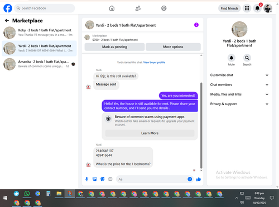Click the Find friends button

pos(229,8)
